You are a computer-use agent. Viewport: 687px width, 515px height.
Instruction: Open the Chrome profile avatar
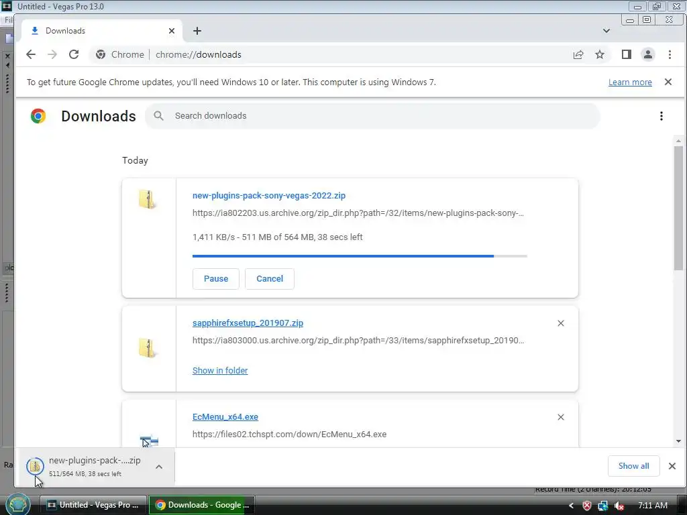click(x=648, y=54)
